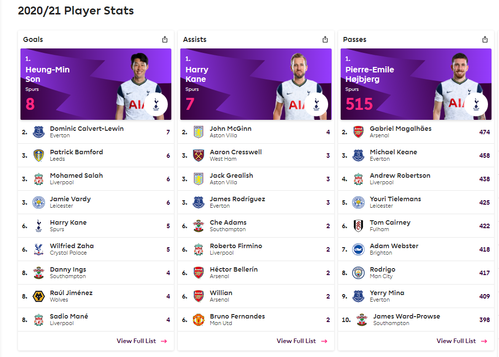Open Heung-Min Son top scorer banner
The height and width of the screenshot is (357, 499).
(96, 84)
